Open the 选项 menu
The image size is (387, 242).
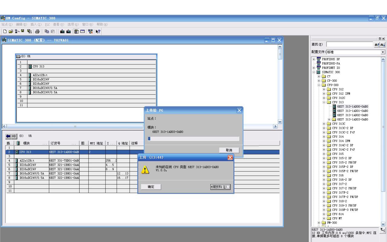click(x=73, y=24)
